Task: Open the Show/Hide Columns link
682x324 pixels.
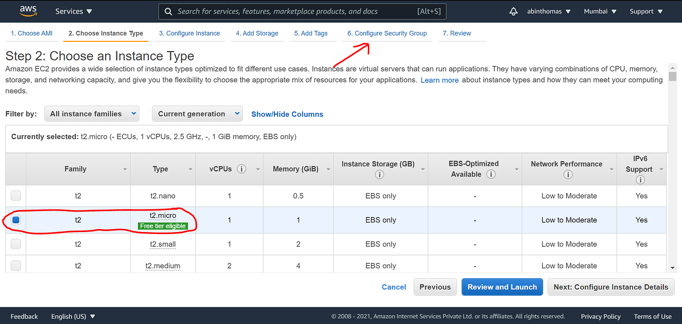Action: click(x=287, y=114)
